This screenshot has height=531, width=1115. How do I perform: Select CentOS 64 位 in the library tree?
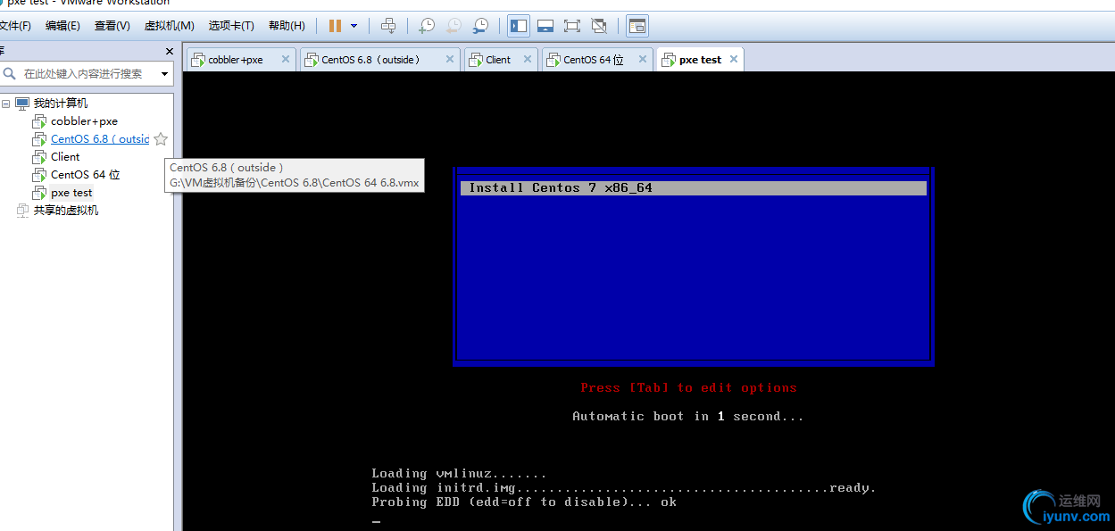[x=86, y=175]
